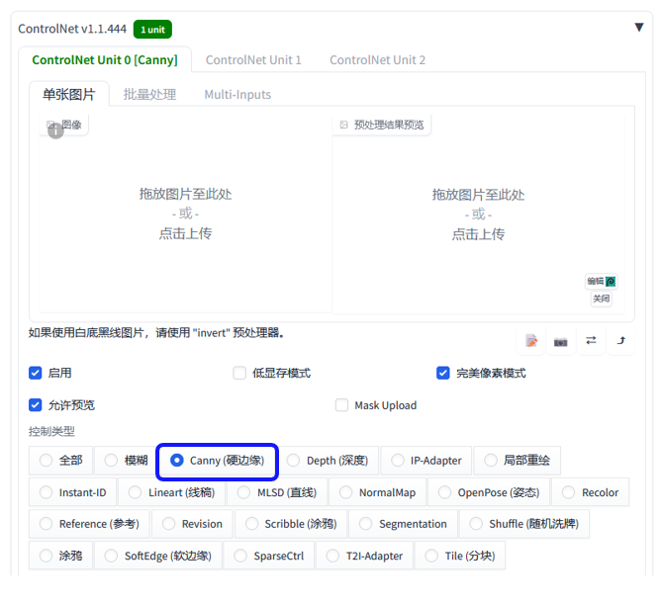The height and width of the screenshot is (604, 662).
Task: Choose Shuffle (随机洗牌) control type
Action: coord(524,524)
